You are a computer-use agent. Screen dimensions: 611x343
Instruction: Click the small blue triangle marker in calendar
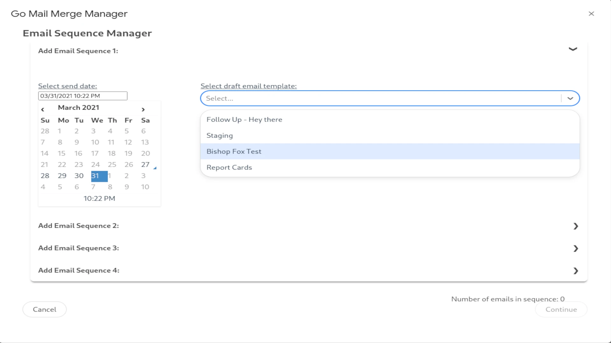(x=155, y=168)
